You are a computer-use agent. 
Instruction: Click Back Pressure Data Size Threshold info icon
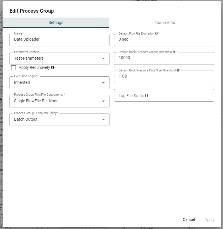(178, 70)
